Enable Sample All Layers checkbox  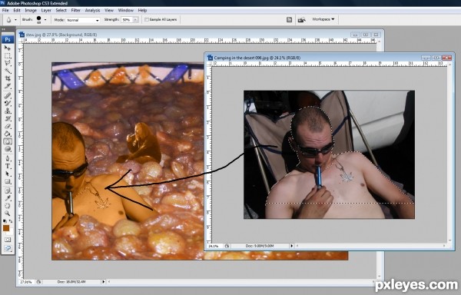point(147,20)
